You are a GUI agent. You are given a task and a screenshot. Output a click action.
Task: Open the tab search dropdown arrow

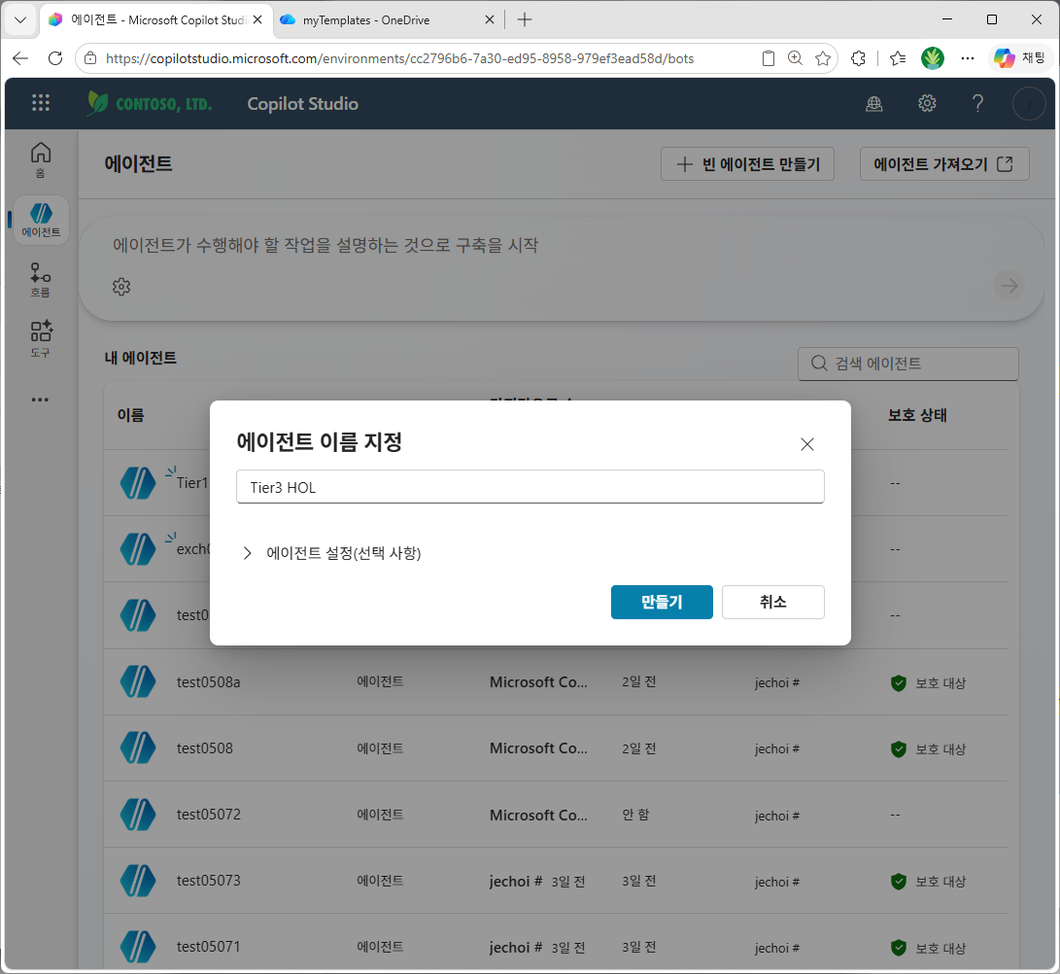20,19
